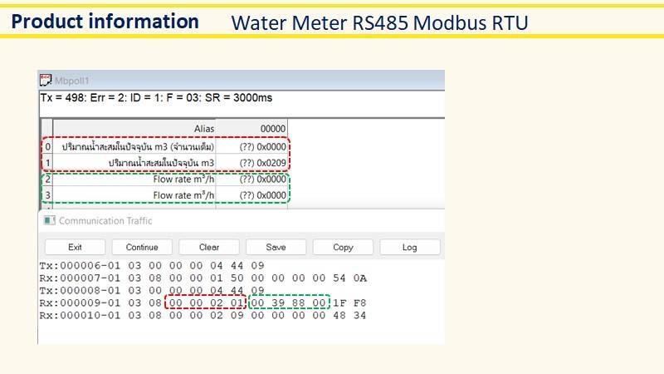This screenshot has width=664, height=374.
Task: Click the Mbpoll1 window title
Action: pyautogui.click(x=72, y=81)
